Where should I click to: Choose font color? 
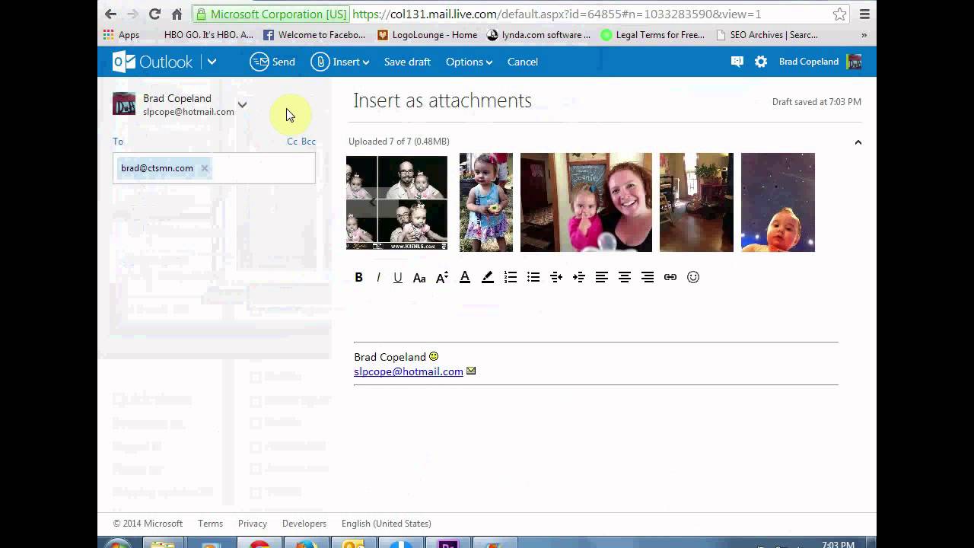tap(465, 277)
